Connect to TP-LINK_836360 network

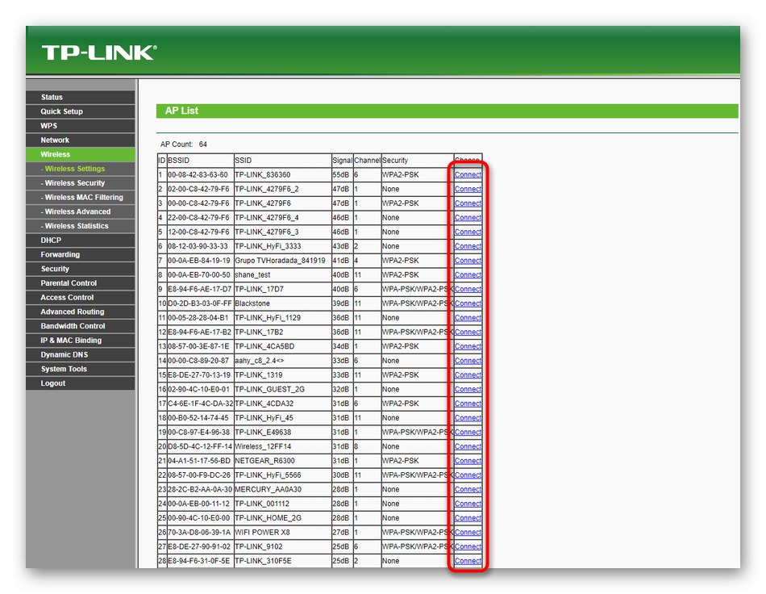(x=468, y=174)
